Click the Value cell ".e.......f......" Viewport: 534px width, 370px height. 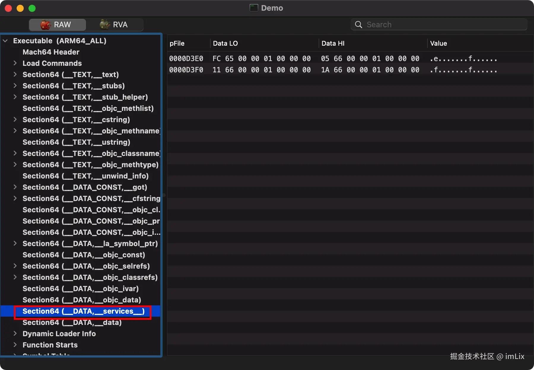tap(464, 59)
